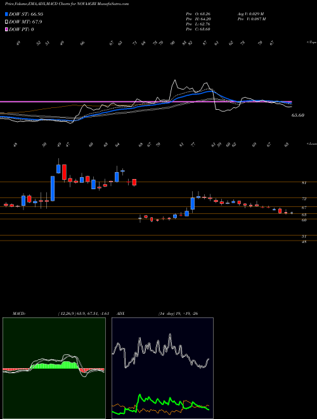Click the 72 price level label
The height and width of the screenshot is (419, 317).
[304, 199]
